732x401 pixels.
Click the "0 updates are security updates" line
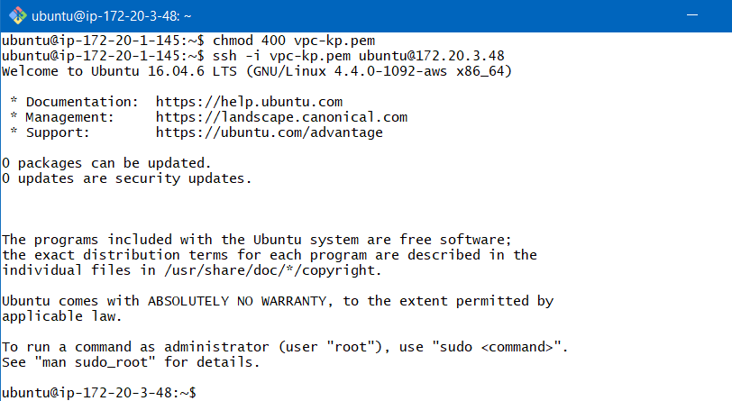coord(126,178)
